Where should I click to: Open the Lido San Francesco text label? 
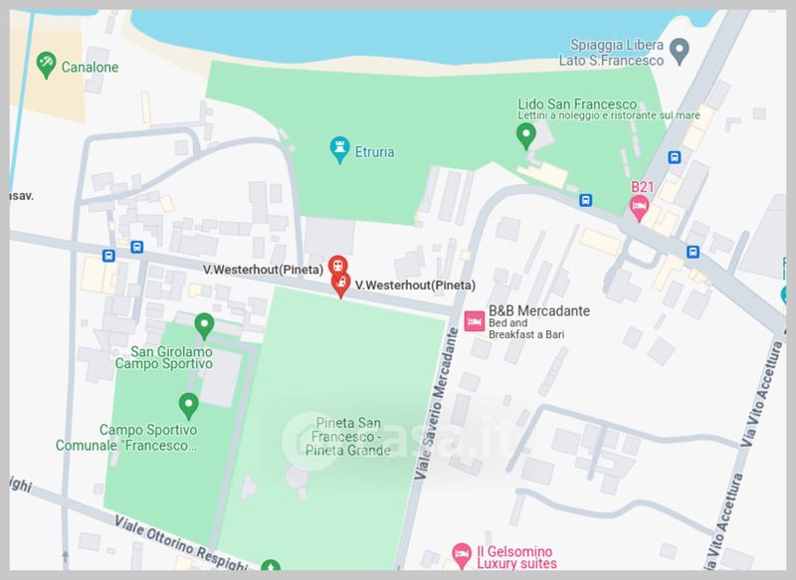[x=577, y=104]
